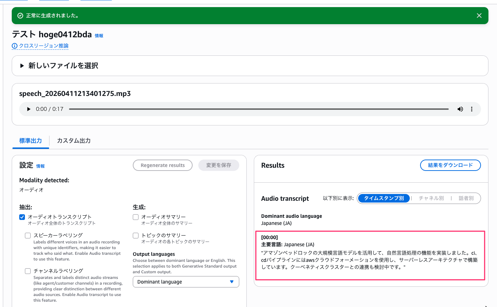
Task: Enable the スピーカーラベリング checkbox
Action: (28, 236)
